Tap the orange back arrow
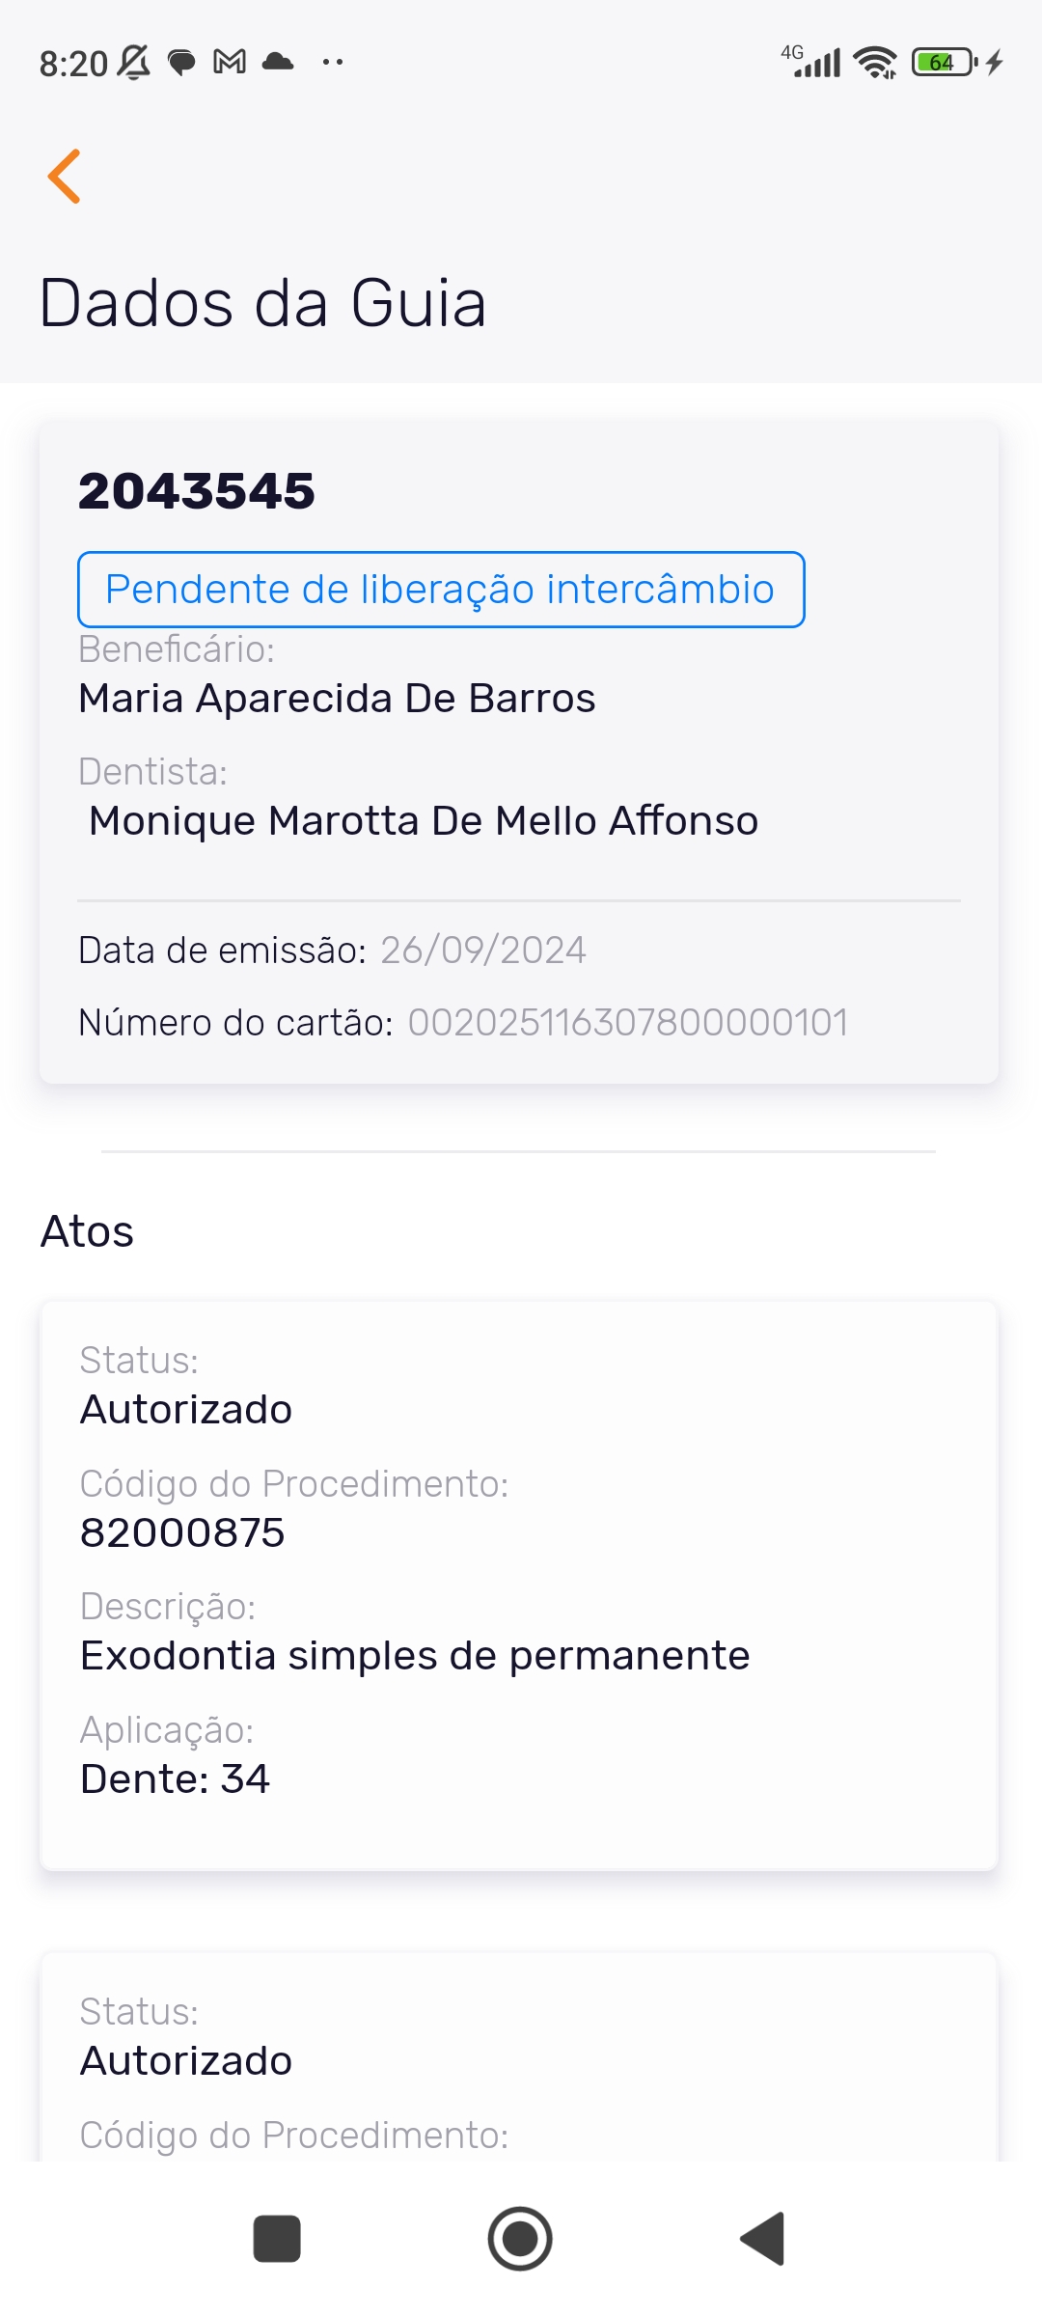Viewport: 1042px width, 2316px height. [65, 177]
